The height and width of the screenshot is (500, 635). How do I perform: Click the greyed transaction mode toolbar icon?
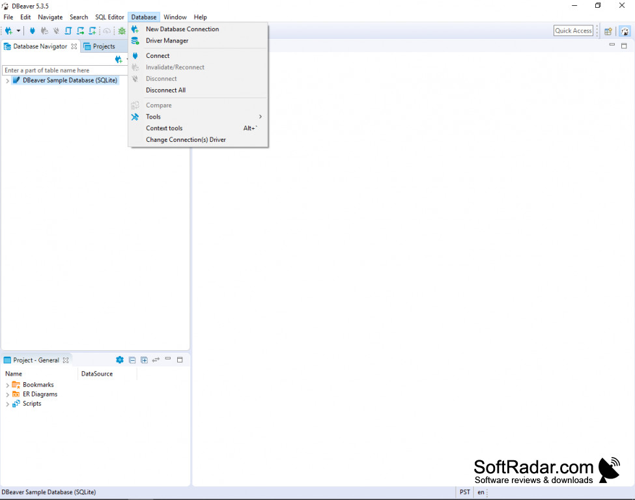(x=107, y=31)
